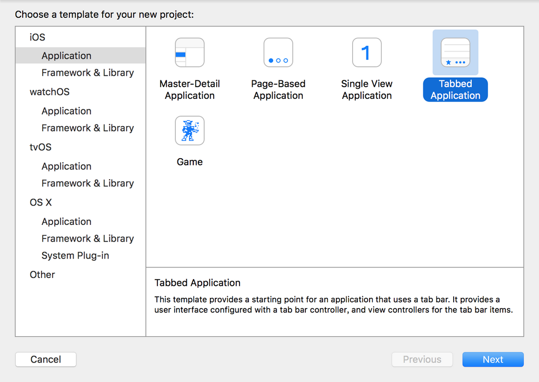Open Framework & Library under watchOS
Viewport: 539px width, 382px height.
click(87, 128)
